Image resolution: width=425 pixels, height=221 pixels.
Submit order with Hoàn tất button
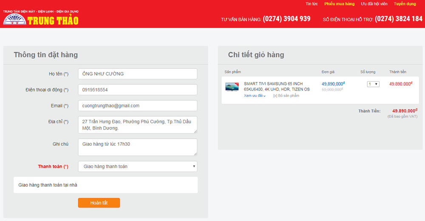(99, 203)
